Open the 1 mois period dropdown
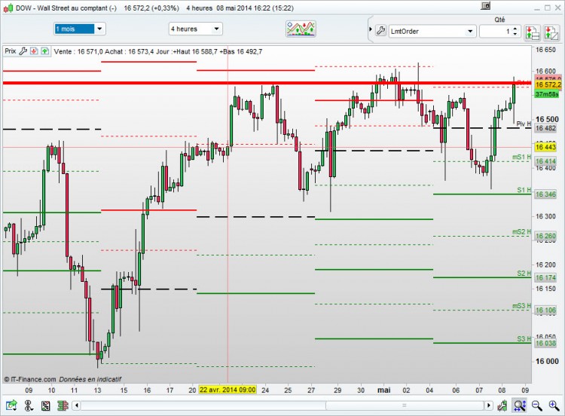The image size is (565, 416). click(x=79, y=29)
